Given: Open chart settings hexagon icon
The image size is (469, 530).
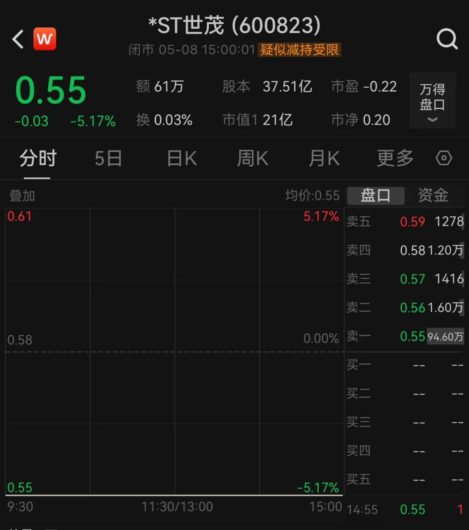Looking at the screenshot, I should coord(444,159).
